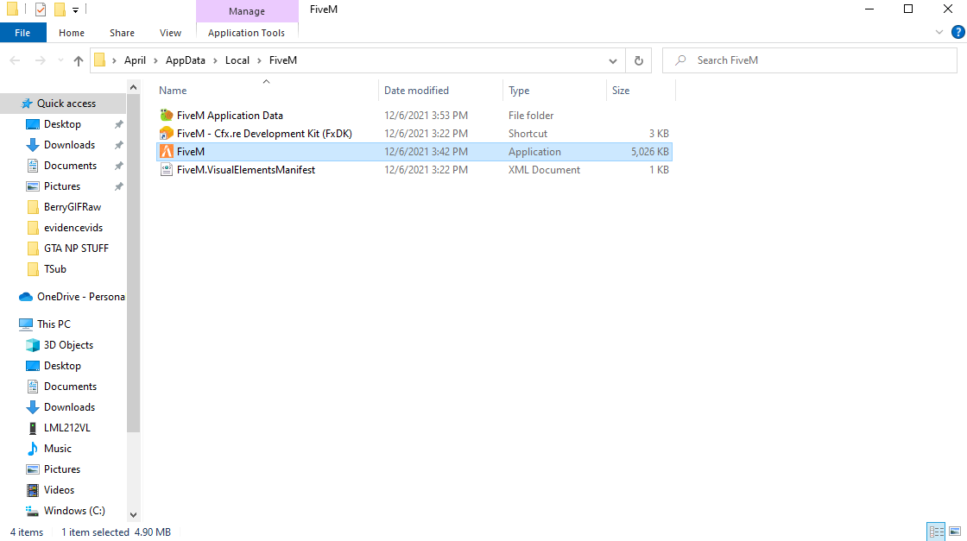Viewport: 967px width, 541px height.
Task: Click the Videos film icon
Action: pos(33,490)
